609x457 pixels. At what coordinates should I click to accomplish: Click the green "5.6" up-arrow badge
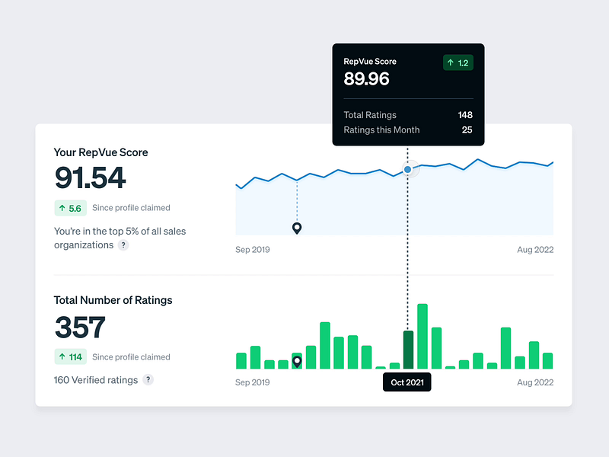(x=70, y=208)
